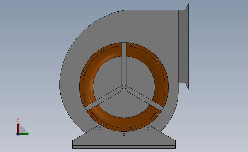The height and width of the screenshot is (152, 248).
Task: Select the vertical spoke bar above the hub
Action: [x=124, y=64]
